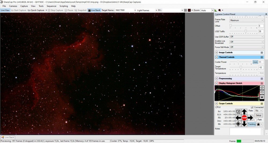Click the magnifier focus tools icon
This screenshot has height=143, width=268.
tap(219, 10)
